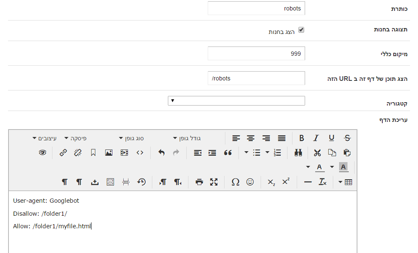
Task: Open the insert image tool
Action: point(109,153)
